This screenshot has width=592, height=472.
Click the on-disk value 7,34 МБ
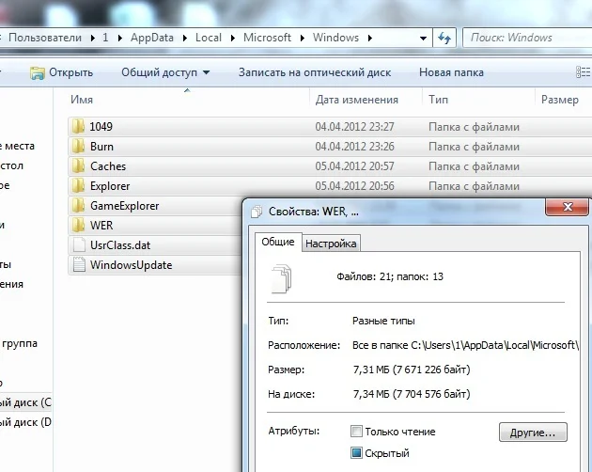412,394
